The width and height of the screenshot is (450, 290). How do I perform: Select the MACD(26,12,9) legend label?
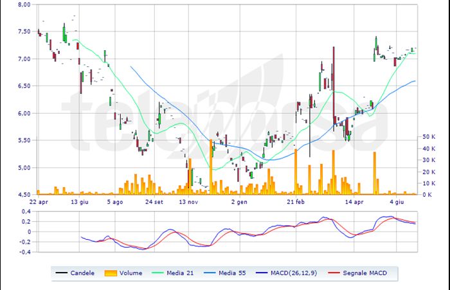pyautogui.click(x=294, y=273)
